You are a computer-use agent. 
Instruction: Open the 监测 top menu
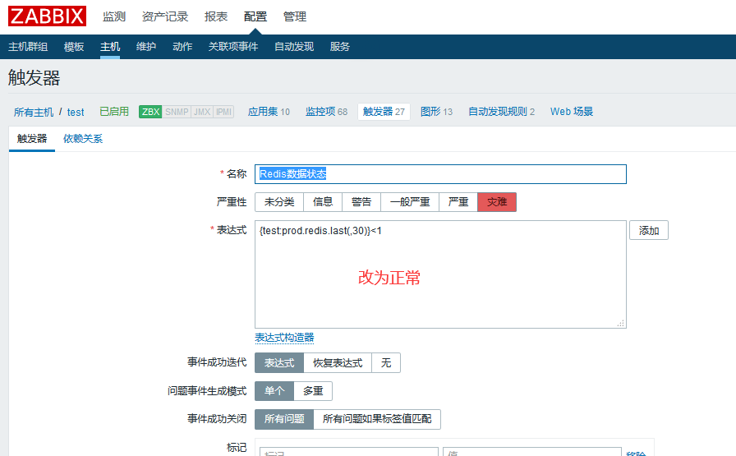(x=114, y=16)
